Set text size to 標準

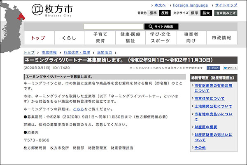(194, 13)
